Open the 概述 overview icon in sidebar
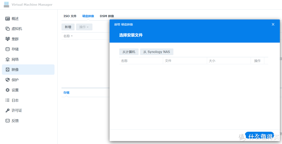The width and height of the screenshot is (282, 144). 8,19
